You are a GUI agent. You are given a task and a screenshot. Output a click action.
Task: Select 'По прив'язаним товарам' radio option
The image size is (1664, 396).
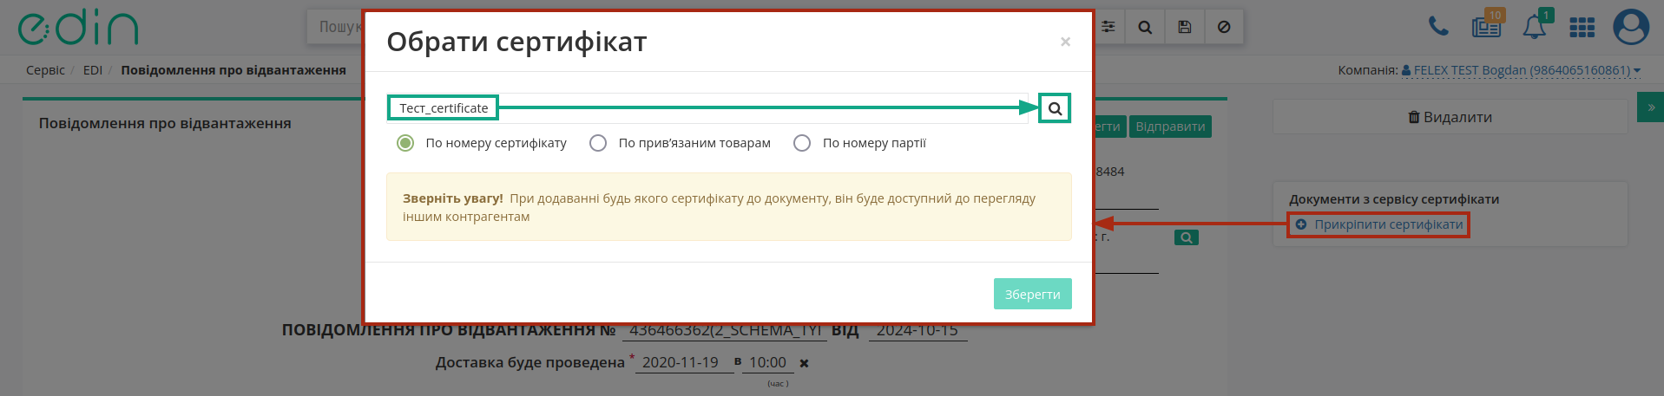pyautogui.click(x=598, y=143)
